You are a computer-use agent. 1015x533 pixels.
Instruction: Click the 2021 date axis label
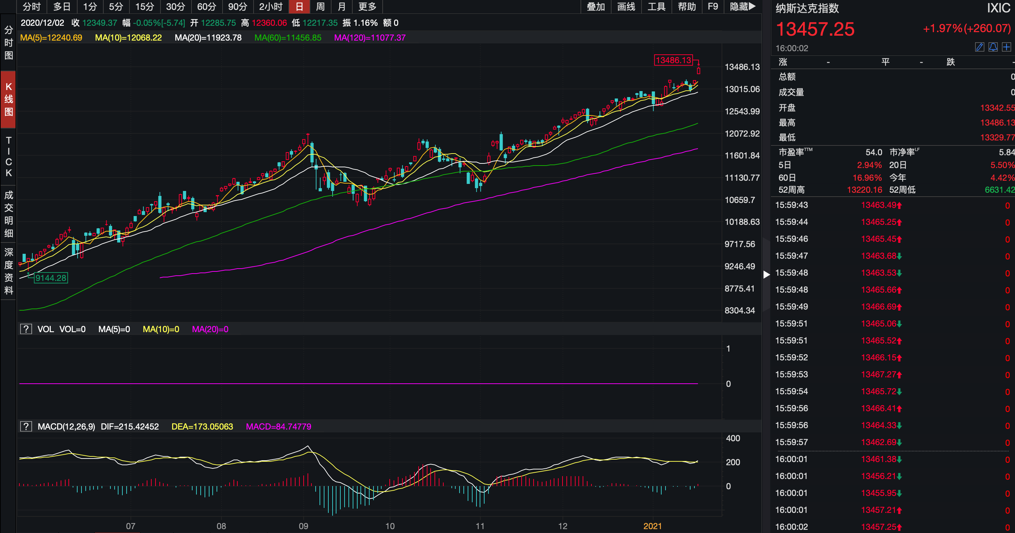tap(652, 526)
